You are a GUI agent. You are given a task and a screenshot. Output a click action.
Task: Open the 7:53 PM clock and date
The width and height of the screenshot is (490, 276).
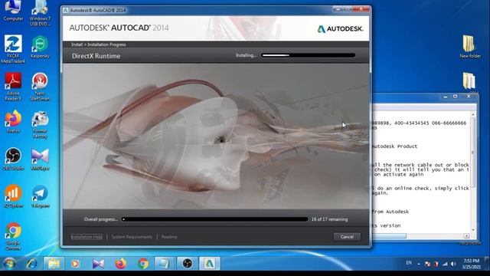(472, 264)
